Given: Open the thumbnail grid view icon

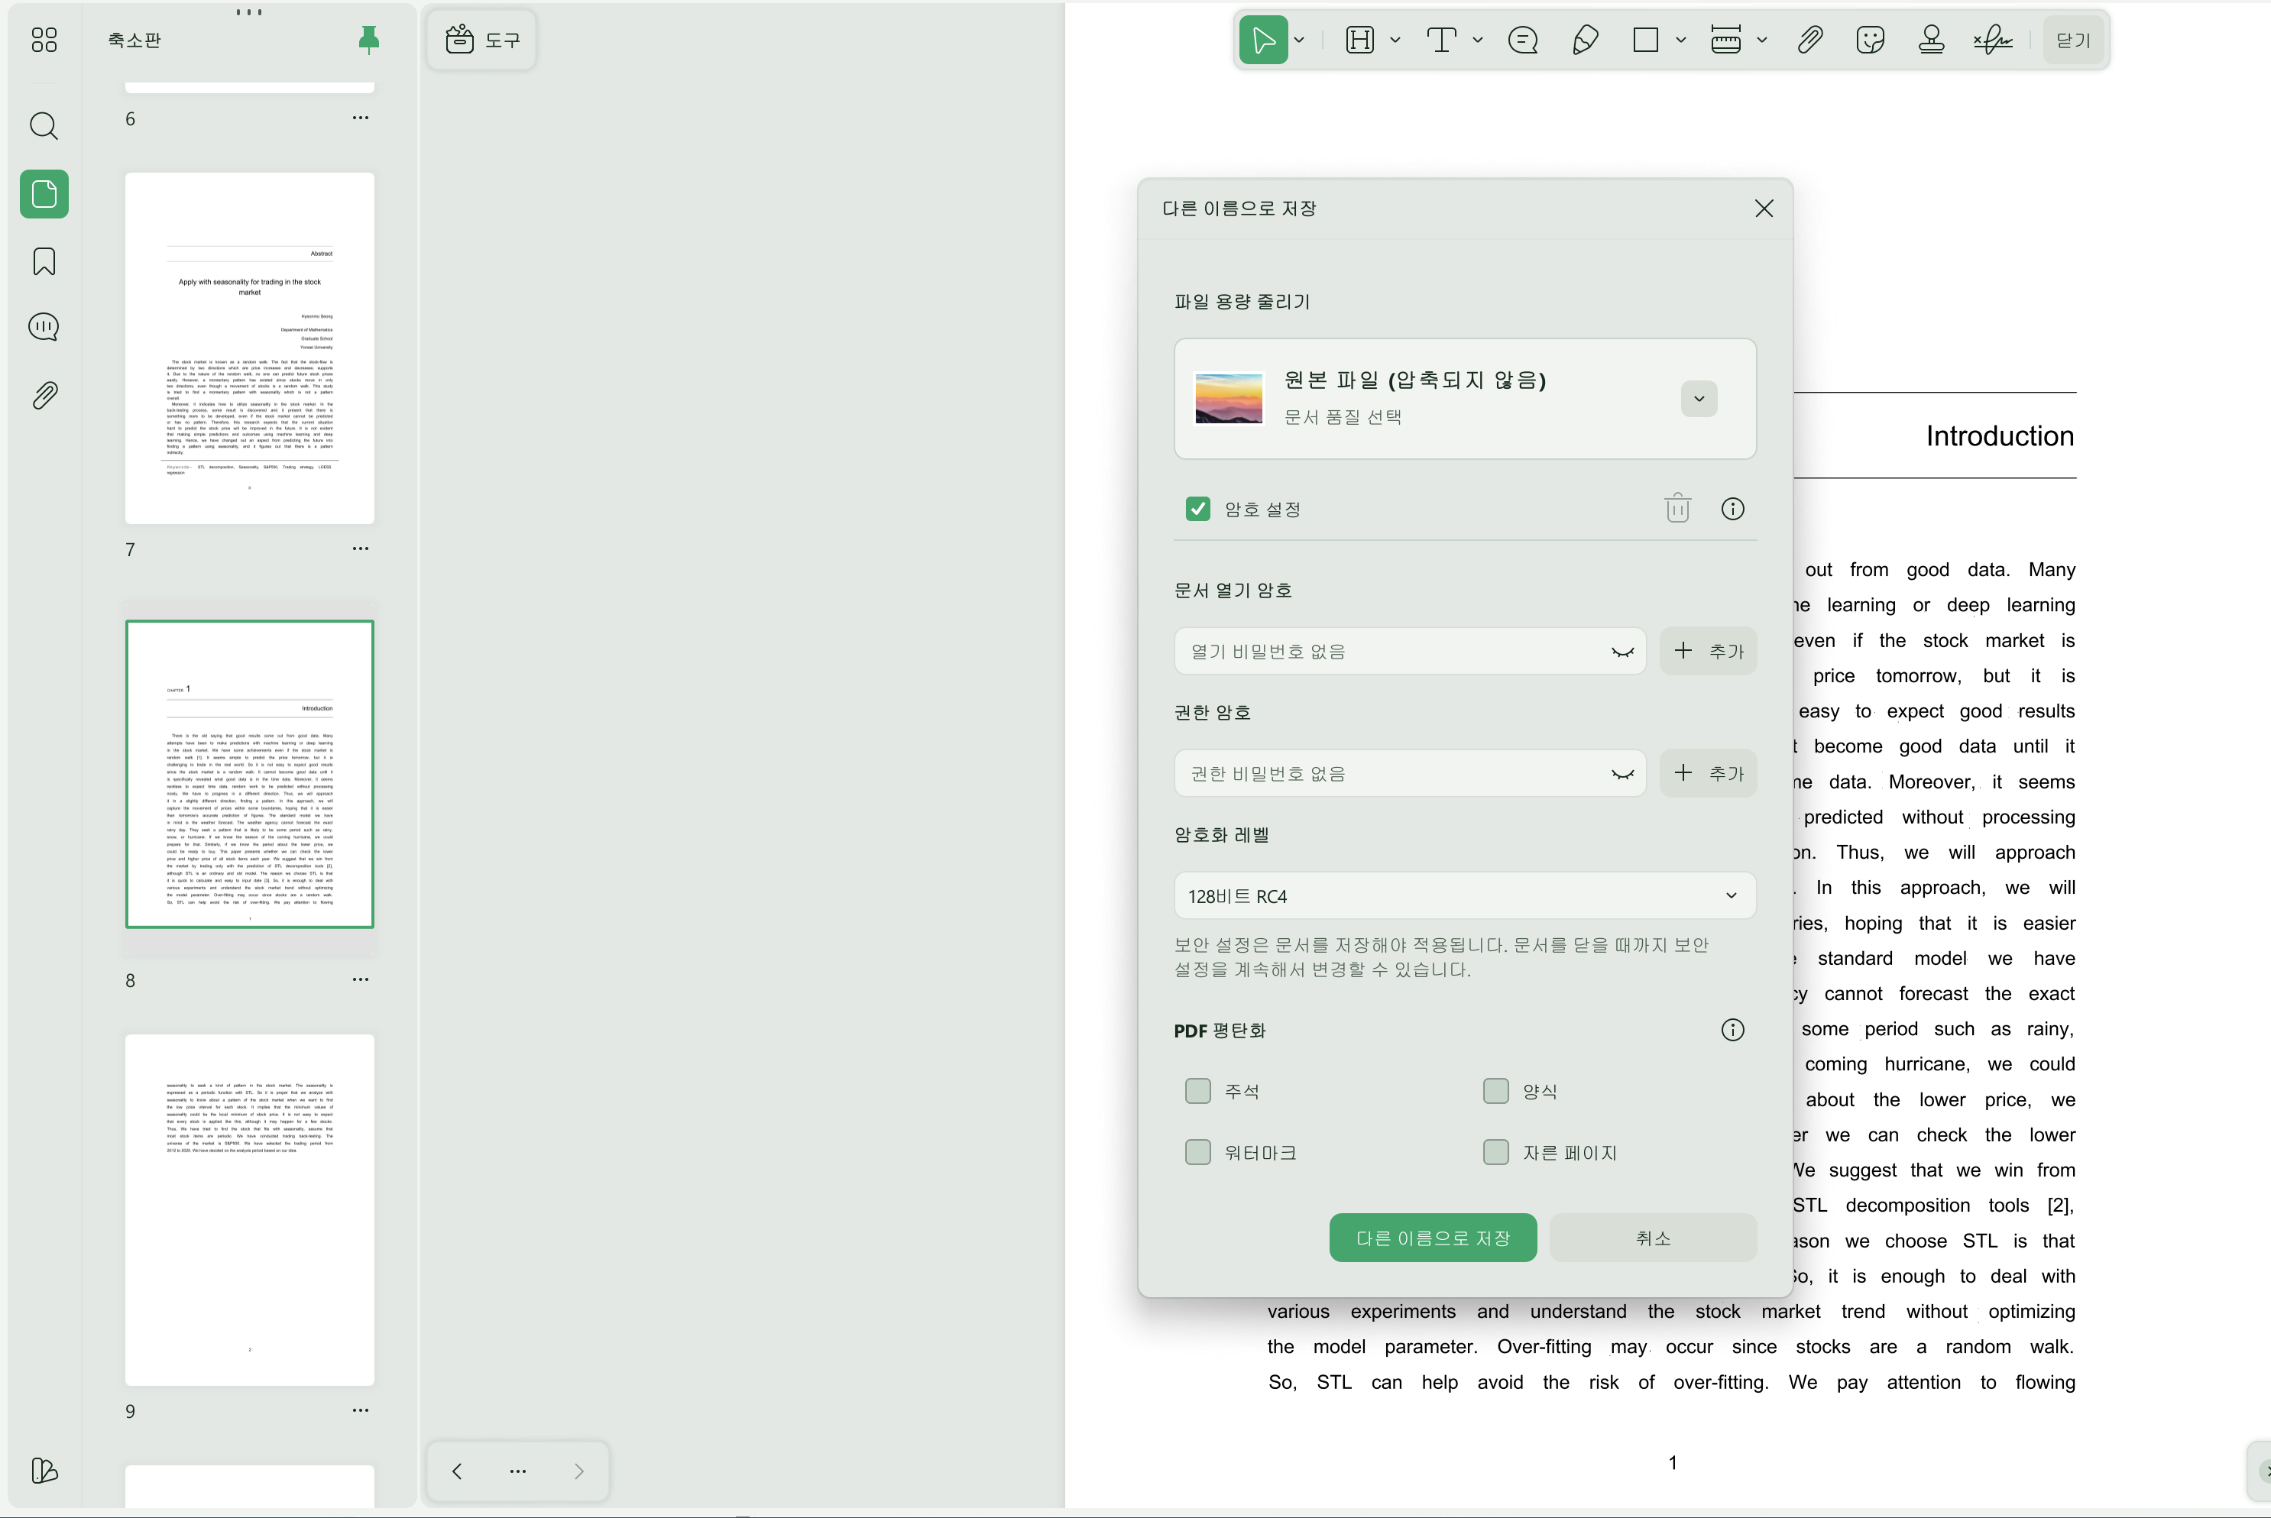Looking at the screenshot, I should click(x=44, y=40).
